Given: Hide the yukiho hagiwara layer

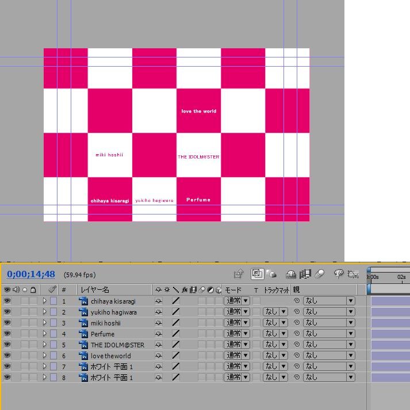Looking at the screenshot, I should 7,312.
